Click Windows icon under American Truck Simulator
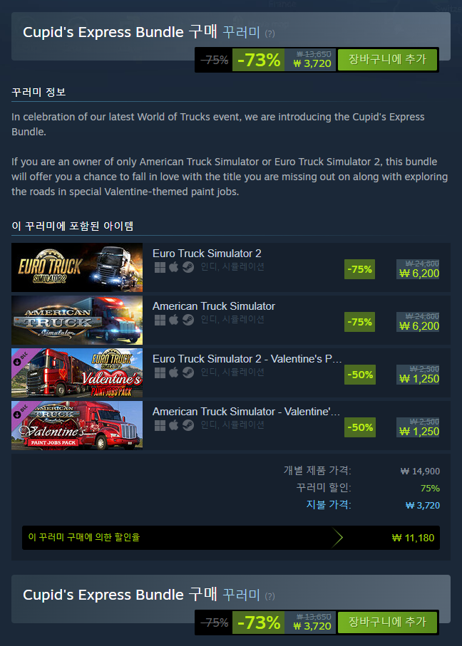The height and width of the screenshot is (646, 462). 160,320
